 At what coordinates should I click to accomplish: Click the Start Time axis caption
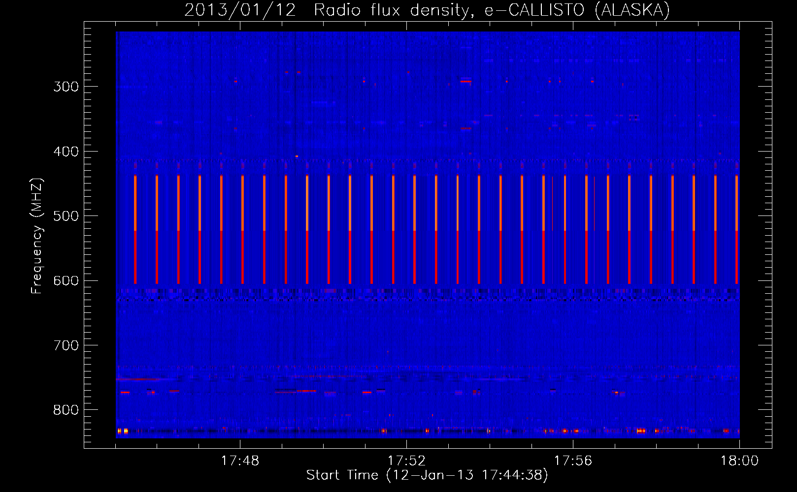pyautogui.click(x=427, y=475)
